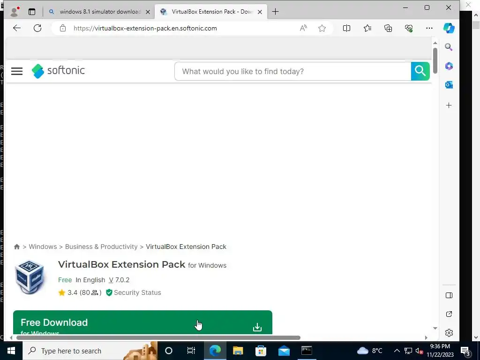Open Softonic hamburger menu
This screenshot has width=480, height=360.
click(17, 71)
